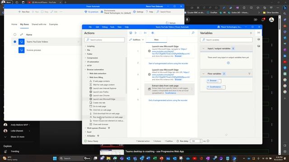Screen dimensions: 289x162
Task: Select the Teams YouTube Videos flow radio
Action: coord(15,42)
